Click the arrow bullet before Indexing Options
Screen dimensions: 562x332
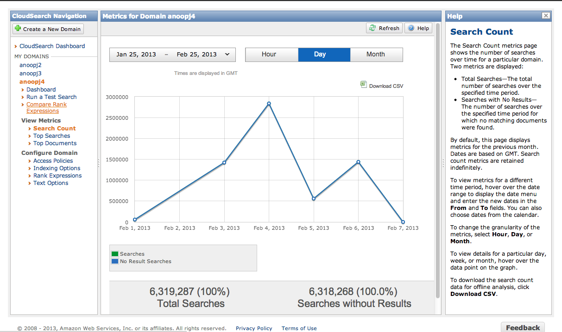click(30, 168)
